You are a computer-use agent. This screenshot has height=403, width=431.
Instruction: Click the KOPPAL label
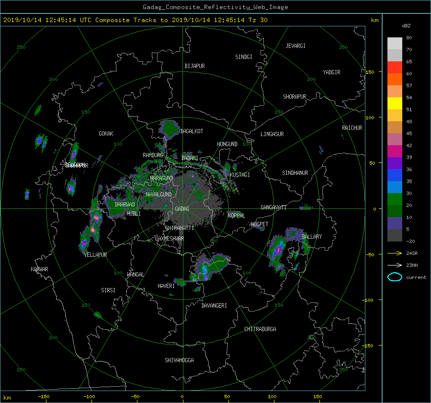point(237,215)
